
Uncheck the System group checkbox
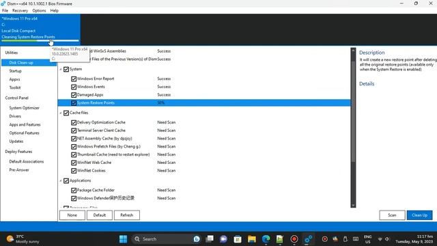[66, 69]
